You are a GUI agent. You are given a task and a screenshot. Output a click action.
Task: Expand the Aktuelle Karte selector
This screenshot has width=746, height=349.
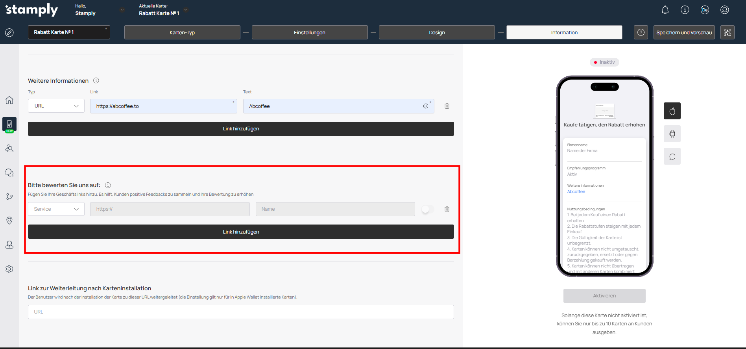coord(186,10)
